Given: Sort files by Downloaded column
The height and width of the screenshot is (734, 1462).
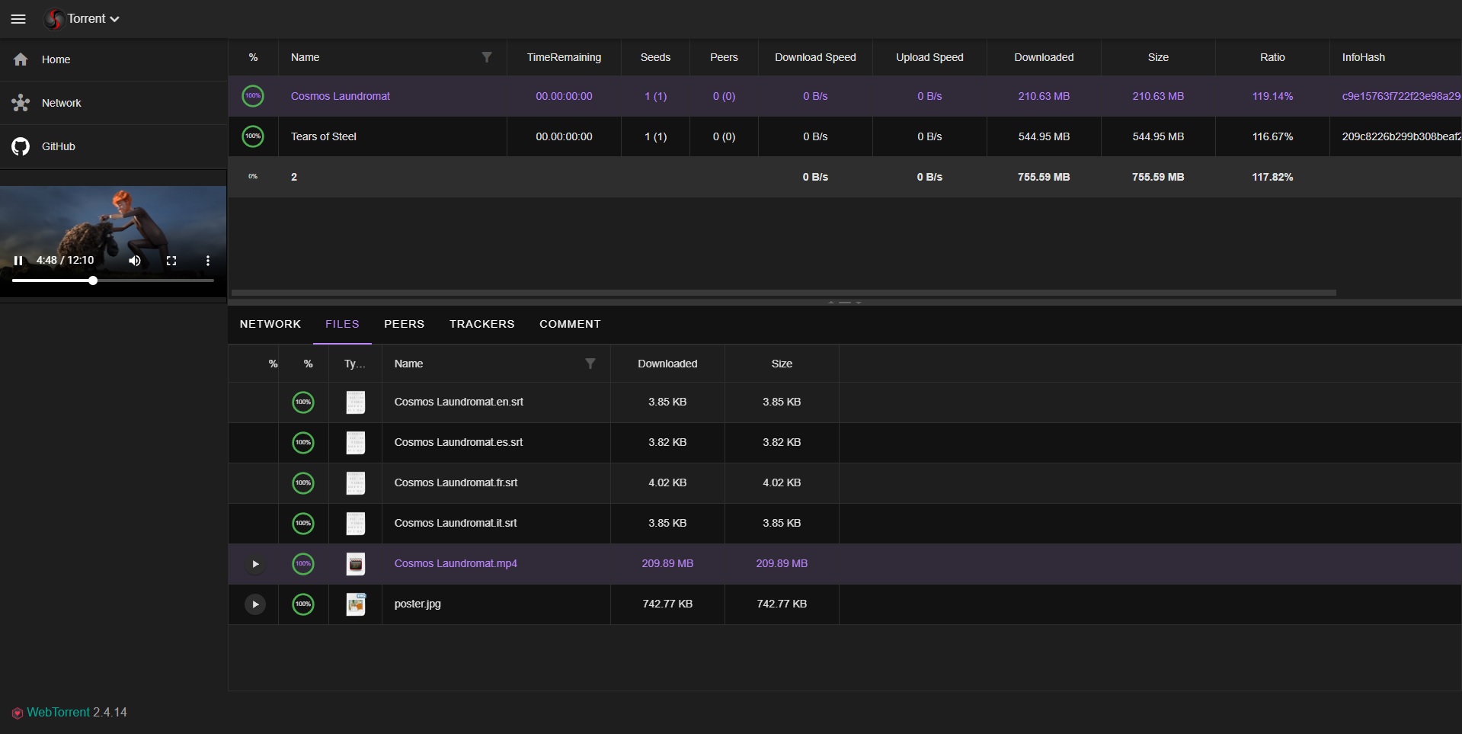Looking at the screenshot, I should coord(667,364).
